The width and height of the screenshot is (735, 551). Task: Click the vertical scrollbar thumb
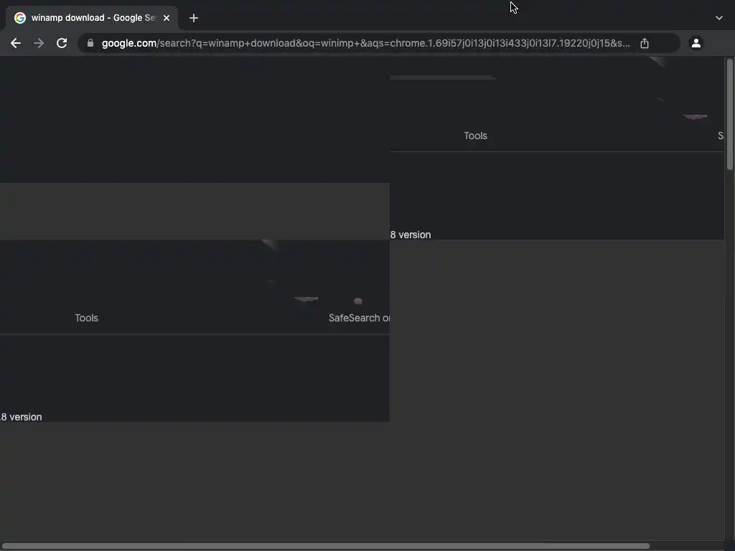[730, 114]
